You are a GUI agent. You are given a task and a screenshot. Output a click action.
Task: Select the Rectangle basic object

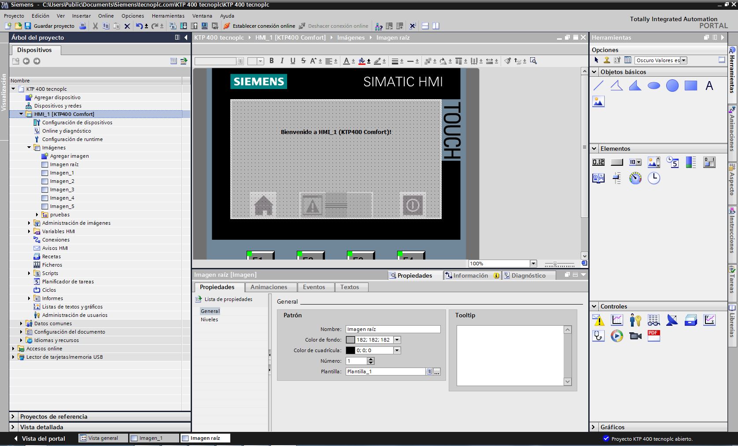point(691,85)
